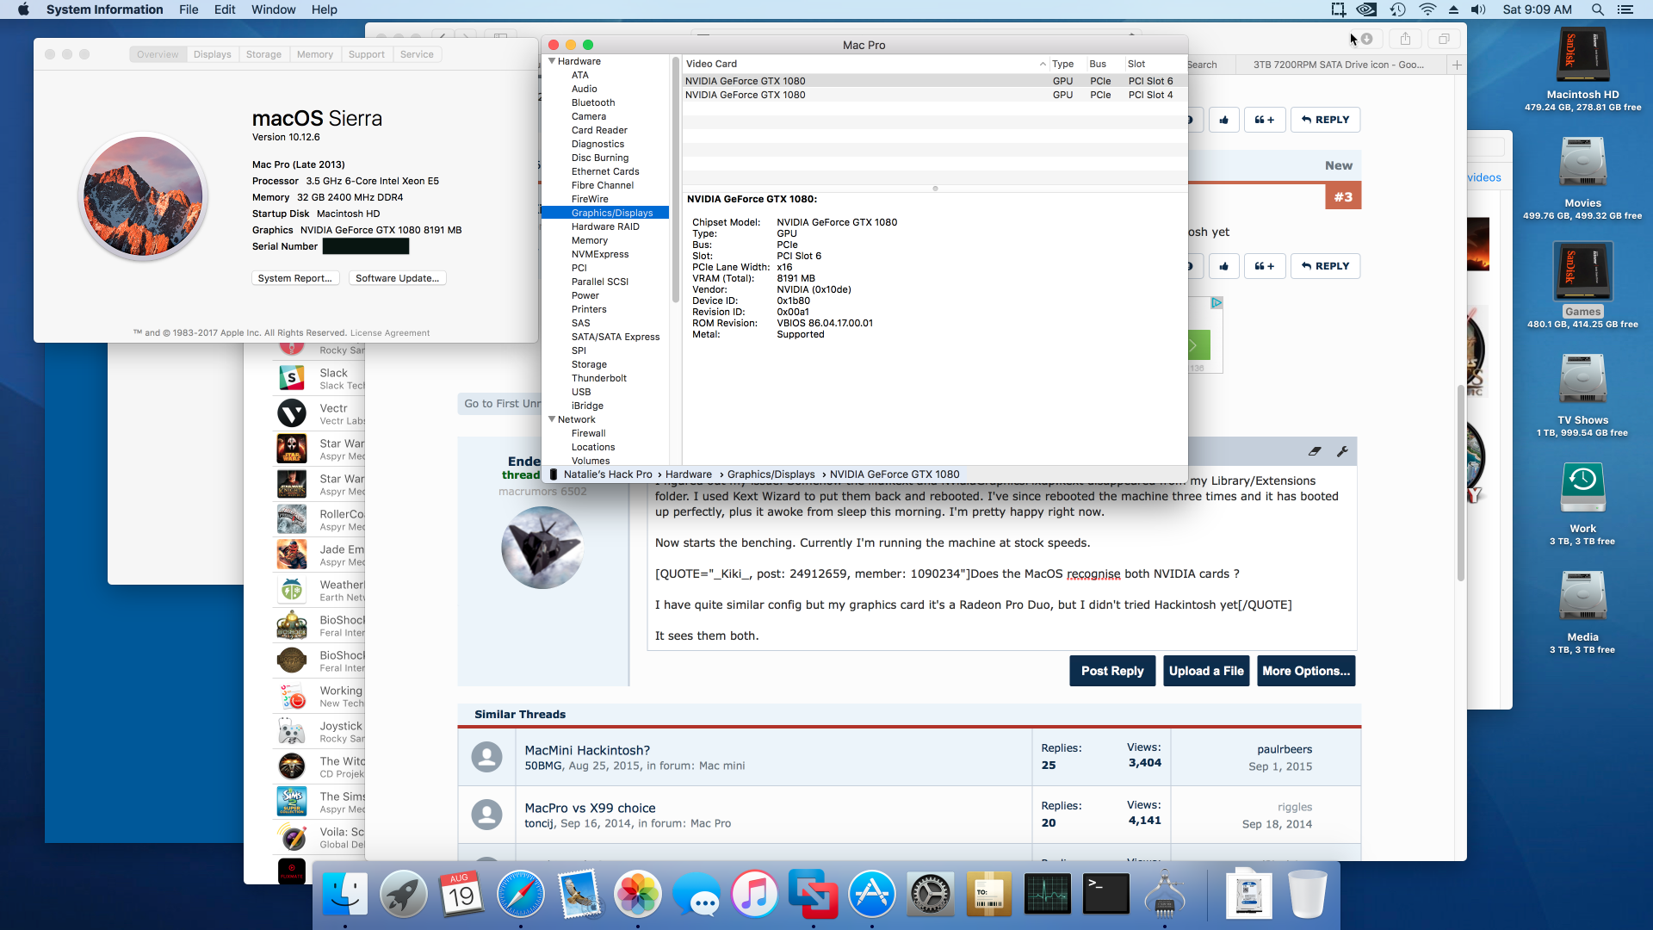Click Safari Share toolbar icon

[1405, 39]
